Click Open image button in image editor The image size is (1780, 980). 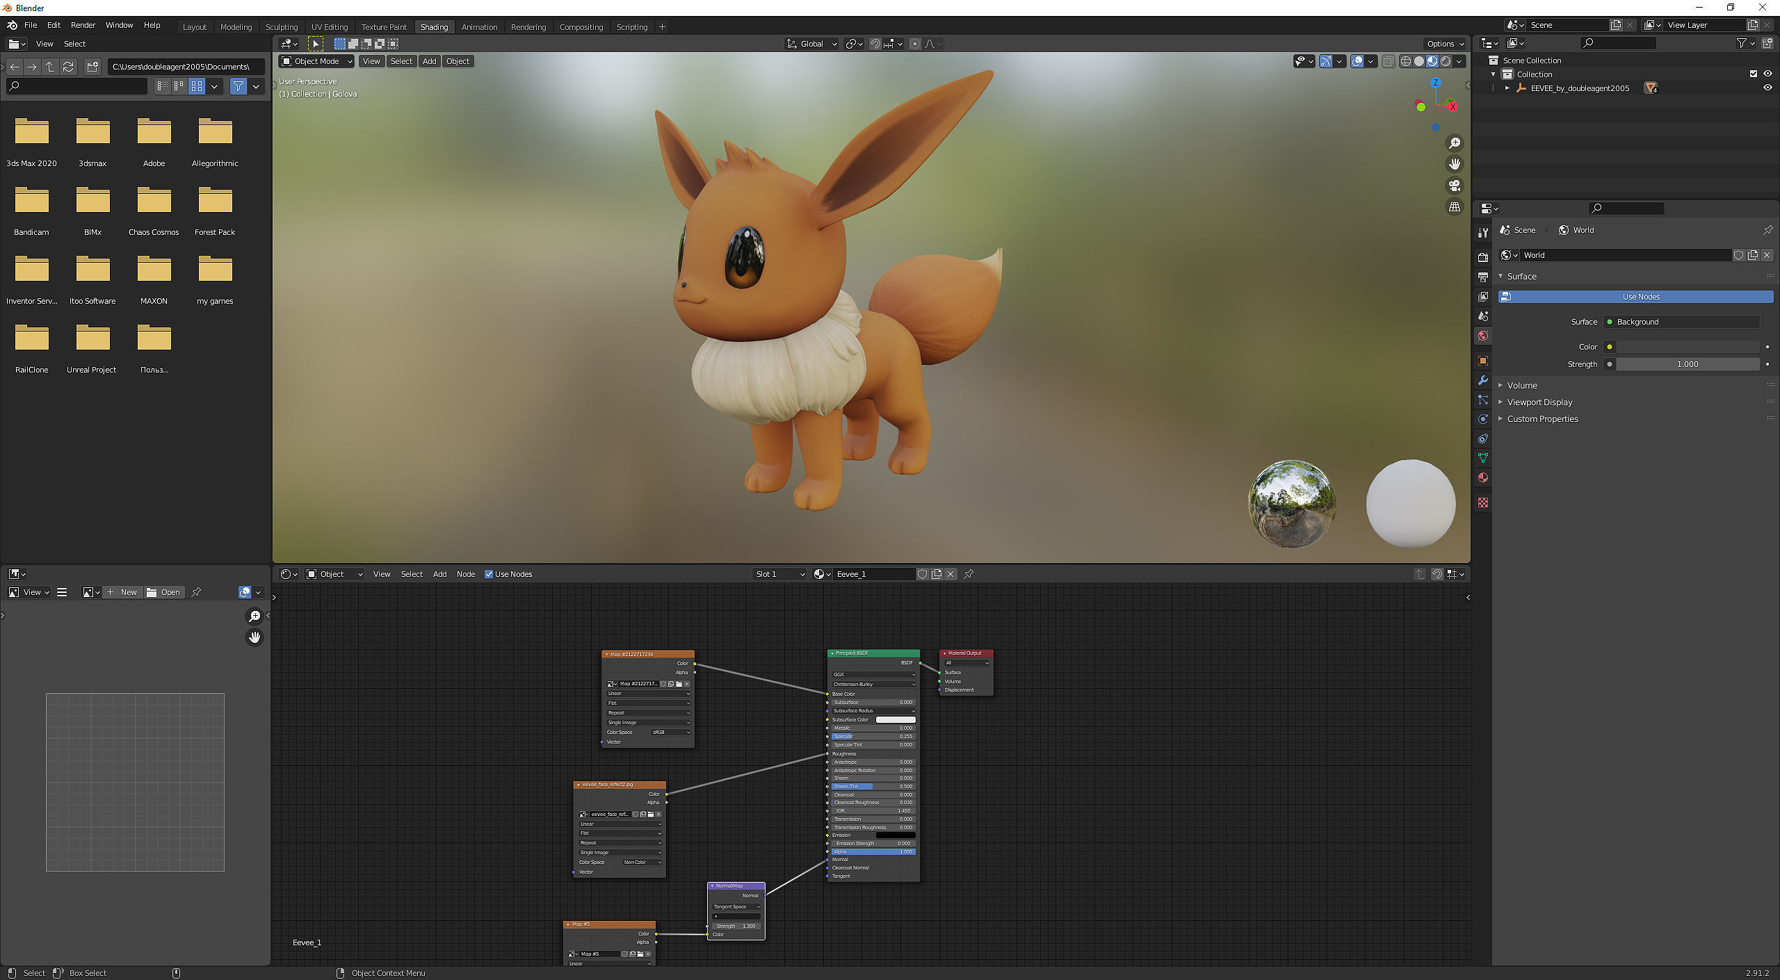point(164,592)
